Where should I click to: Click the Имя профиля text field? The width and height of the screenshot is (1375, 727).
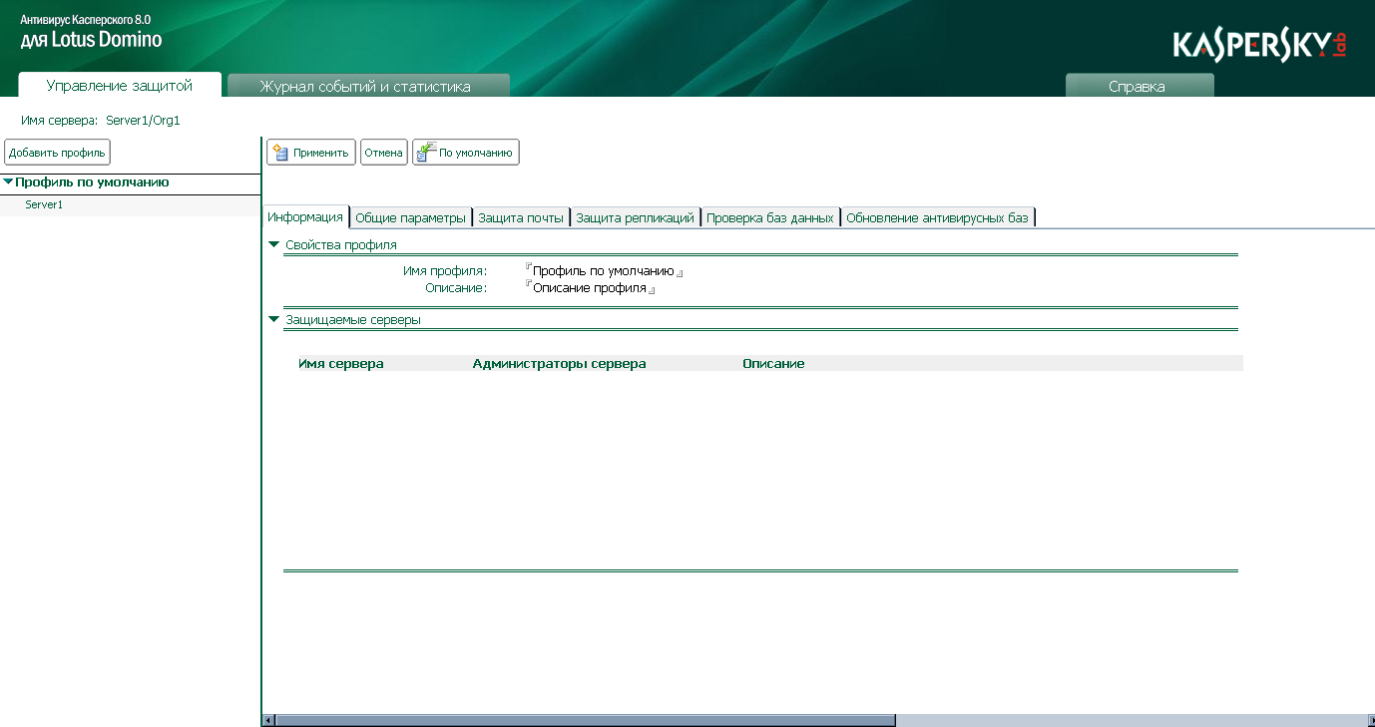(603, 271)
